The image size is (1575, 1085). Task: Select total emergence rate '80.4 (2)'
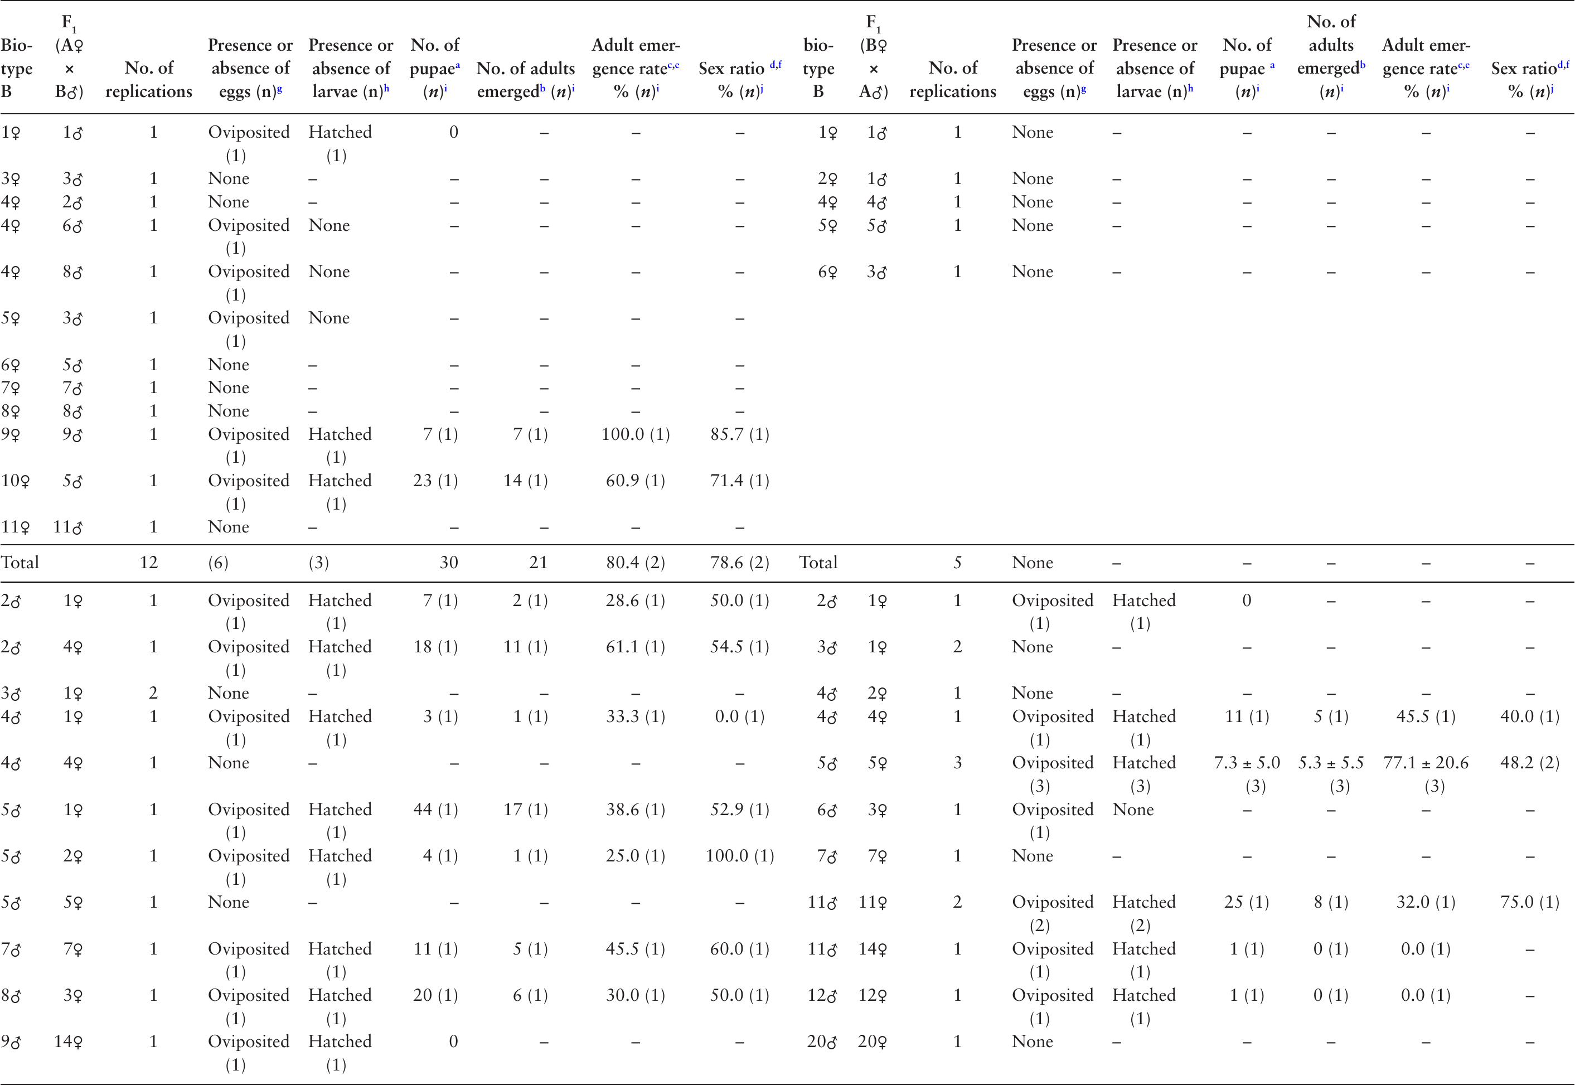tap(636, 562)
